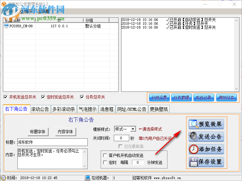Click the 内容 text area
242x181 pixels.
point(50,159)
